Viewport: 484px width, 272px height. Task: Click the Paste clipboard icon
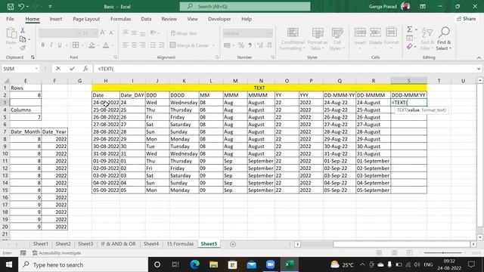(x=11, y=33)
